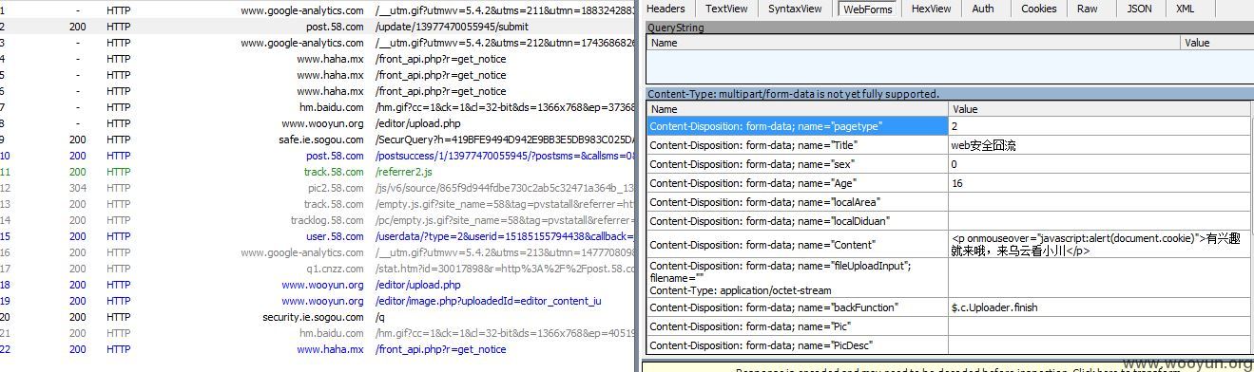1254x372 pixels.
Task: Open the Cookies tab
Action: (x=1038, y=9)
